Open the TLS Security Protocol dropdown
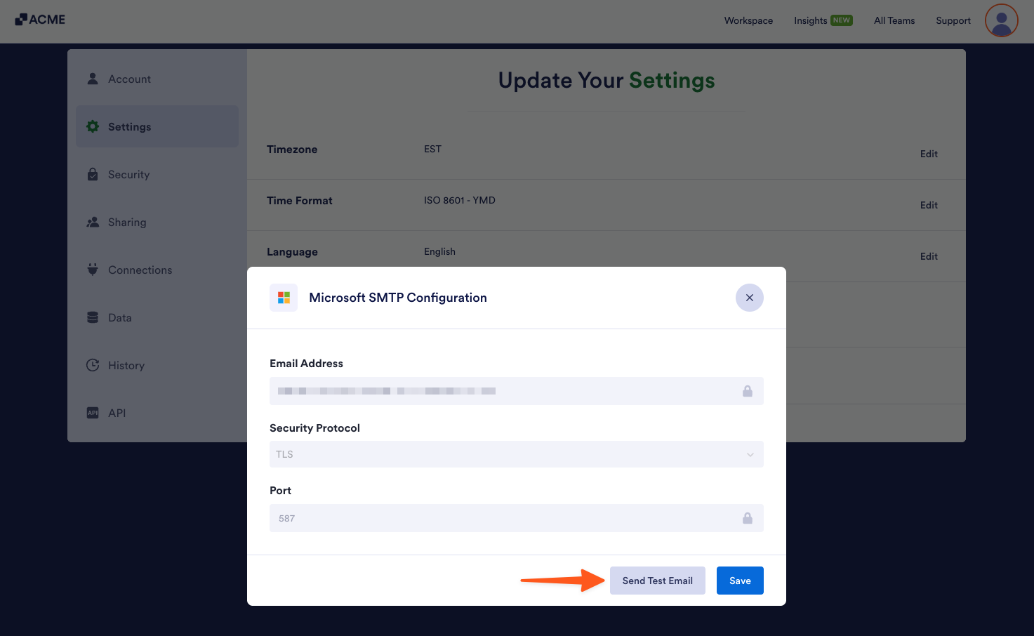This screenshot has height=636, width=1034. (x=516, y=454)
